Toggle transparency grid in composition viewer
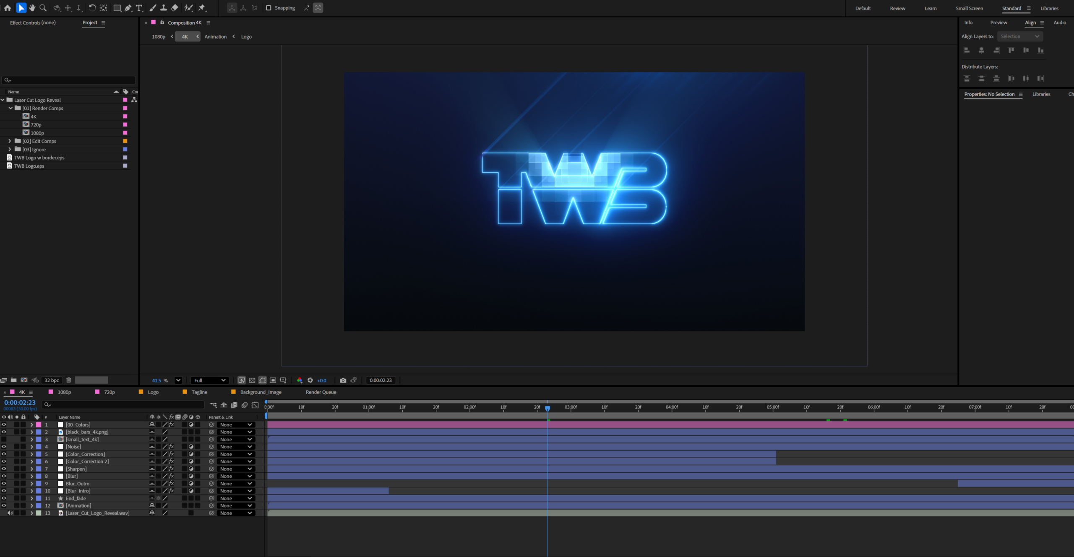Image resolution: width=1074 pixels, height=557 pixels. pos(252,380)
